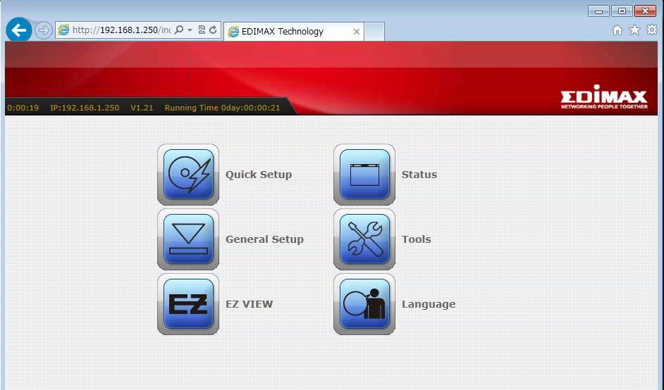Open the favorites star
The width and height of the screenshot is (664, 390).
(634, 30)
